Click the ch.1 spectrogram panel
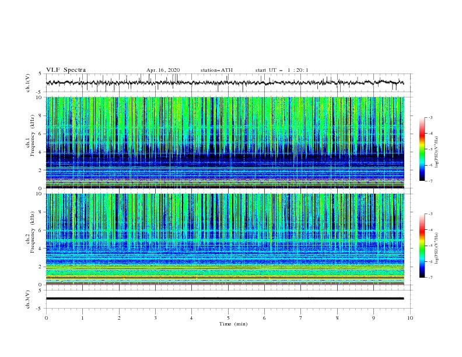Viewport: 462px width, 357px height. coord(225,142)
